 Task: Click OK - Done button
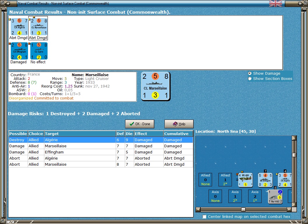140,124
